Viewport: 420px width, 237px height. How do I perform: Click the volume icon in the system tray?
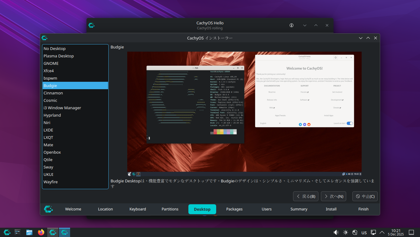point(336,232)
